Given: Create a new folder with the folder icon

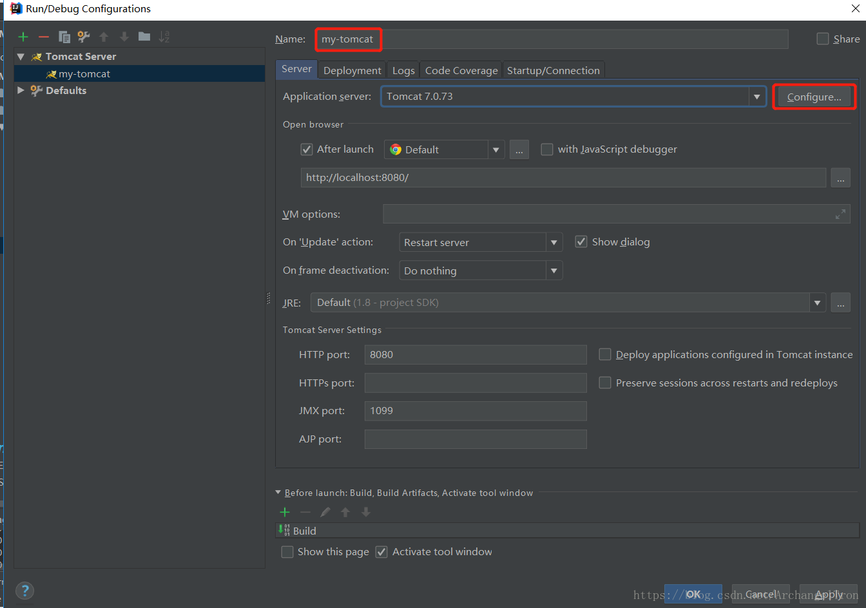Looking at the screenshot, I should [x=144, y=37].
